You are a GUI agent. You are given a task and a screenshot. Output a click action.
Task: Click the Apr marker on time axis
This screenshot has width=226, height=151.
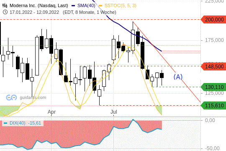[51, 112]
